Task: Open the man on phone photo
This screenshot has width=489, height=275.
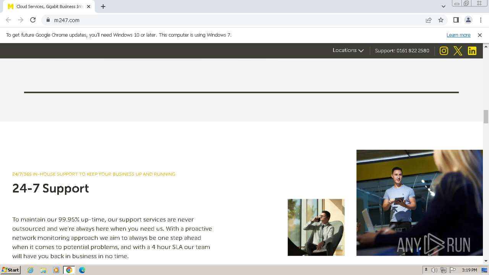Action: pyautogui.click(x=316, y=227)
